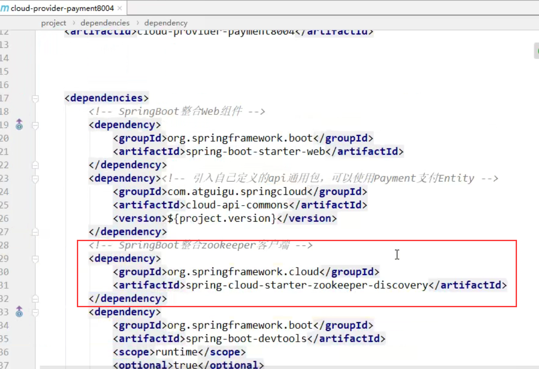This screenshot has height=369, width=539.
Task: Select the 'dependency' breadcrumb
Action: tap(166, 23)
